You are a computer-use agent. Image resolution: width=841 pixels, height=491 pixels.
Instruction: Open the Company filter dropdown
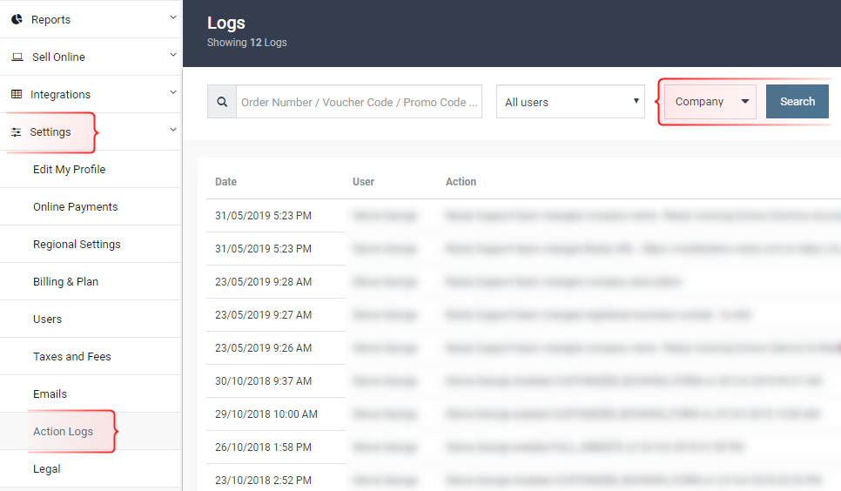pos(710,101)
